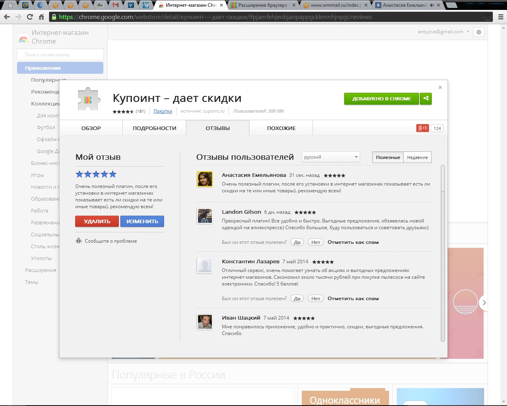Open the ПОХОЖИЕ tab
This screenshot has height=406, width=507.
pyautogui.click(x=281, y=128)
